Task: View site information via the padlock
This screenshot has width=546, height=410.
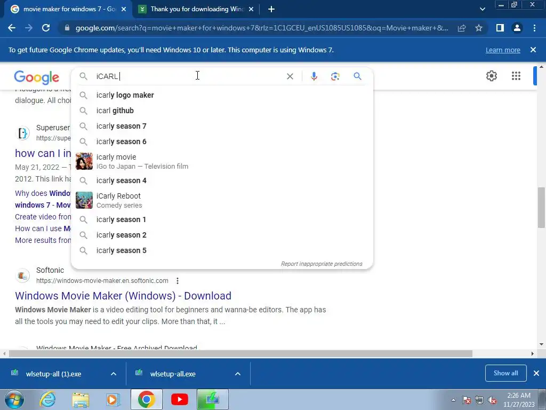Action: point(67,28)
